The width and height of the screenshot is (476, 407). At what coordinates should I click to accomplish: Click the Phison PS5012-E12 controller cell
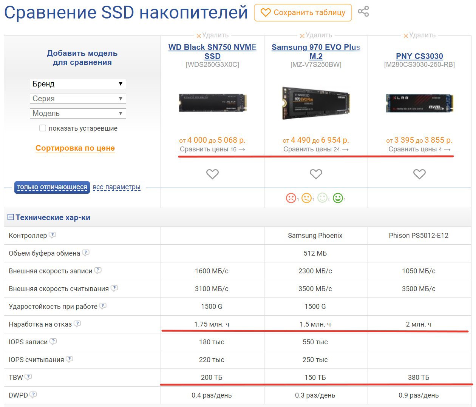click(419, 236)
